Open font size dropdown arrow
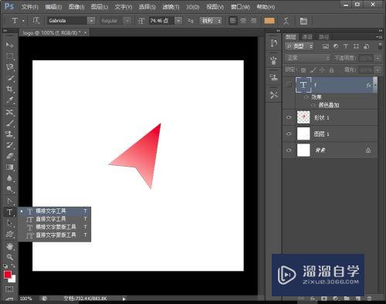The height and width of the screenshot is (304, 386). click(178, 21)
